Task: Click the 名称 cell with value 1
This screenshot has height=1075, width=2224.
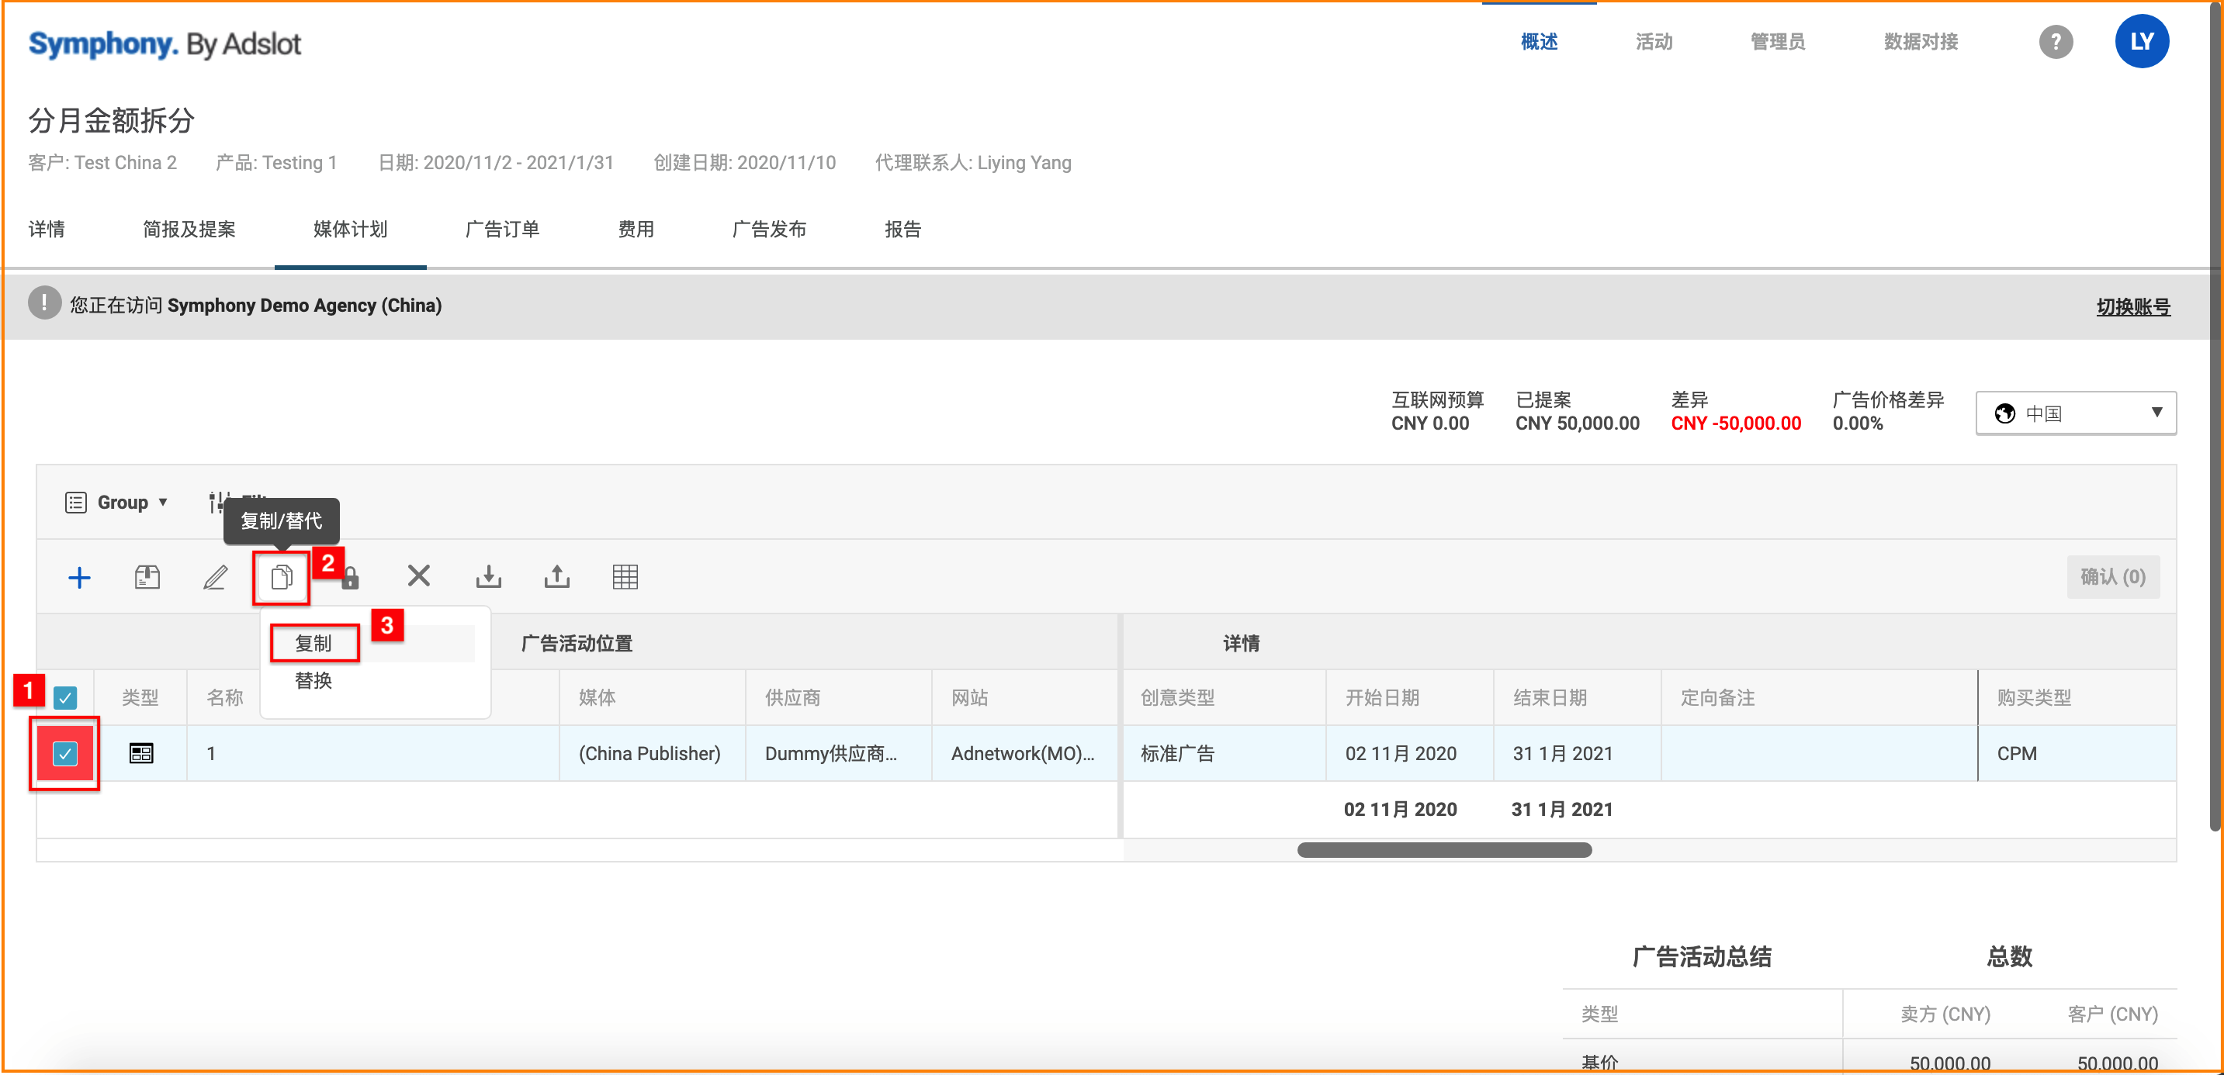Action: coord(373,753)
